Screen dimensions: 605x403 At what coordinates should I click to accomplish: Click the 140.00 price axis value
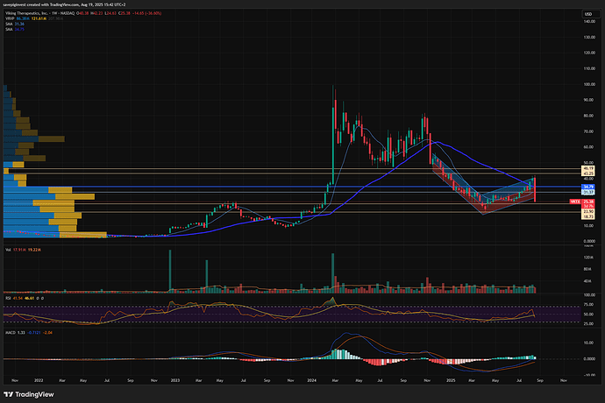(x=589, y=22)
